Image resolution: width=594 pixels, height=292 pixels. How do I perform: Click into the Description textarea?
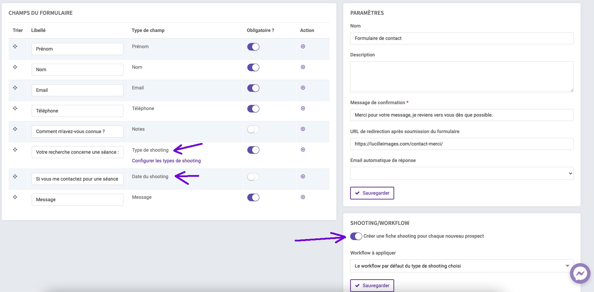462,77
